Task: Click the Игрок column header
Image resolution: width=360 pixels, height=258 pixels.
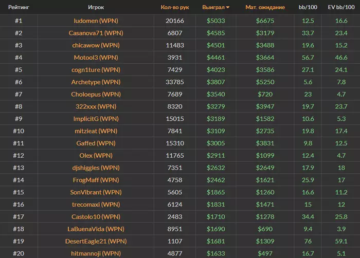Action: coord(96,7)
